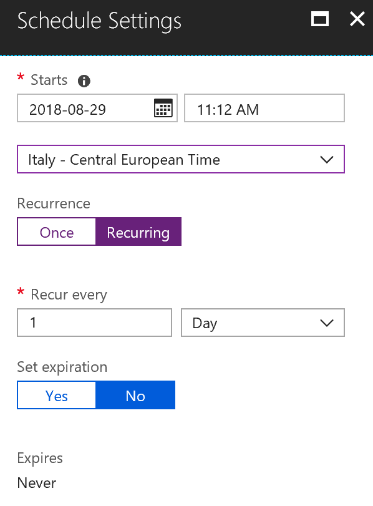Select the Once recurrence option

57,231
